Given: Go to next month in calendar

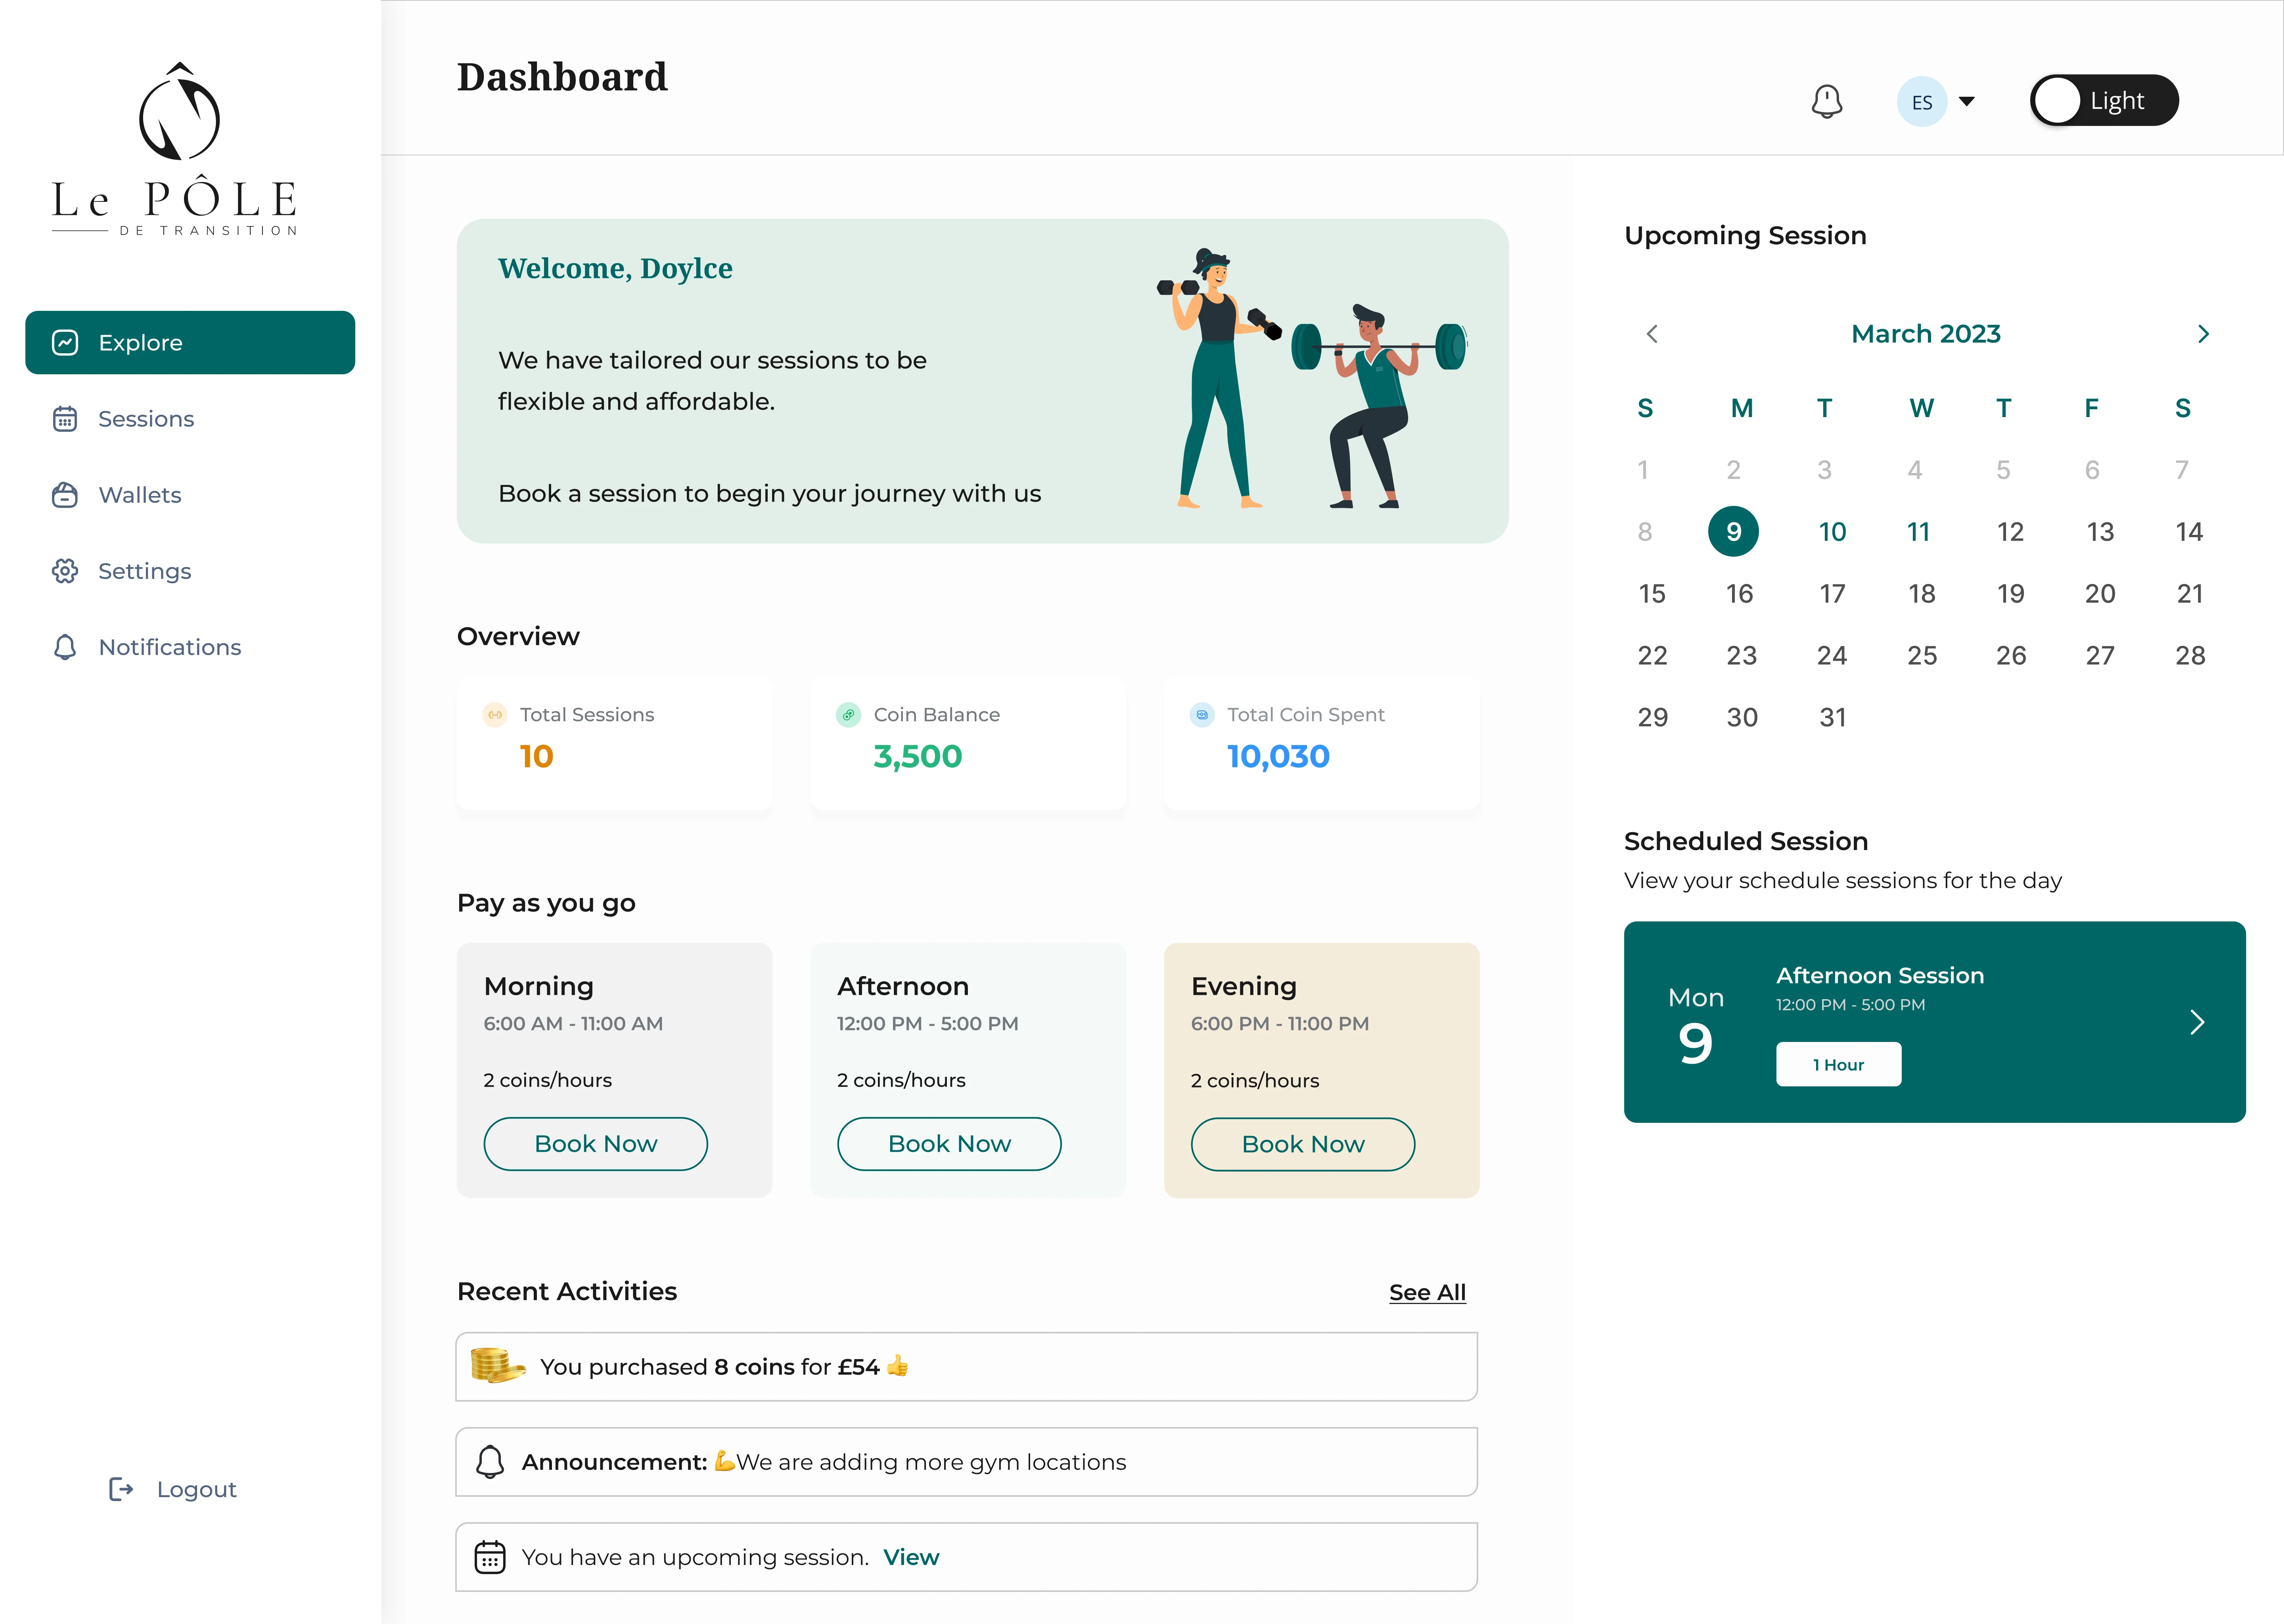Looking at the screenshot, I should coord(2203,334).
